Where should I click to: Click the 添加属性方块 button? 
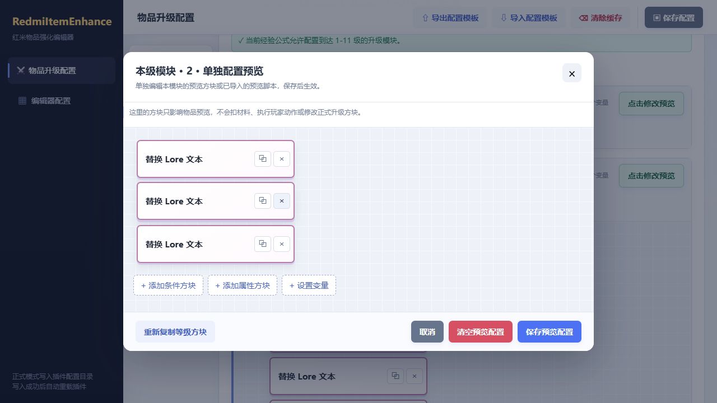(x=243, y=285)
